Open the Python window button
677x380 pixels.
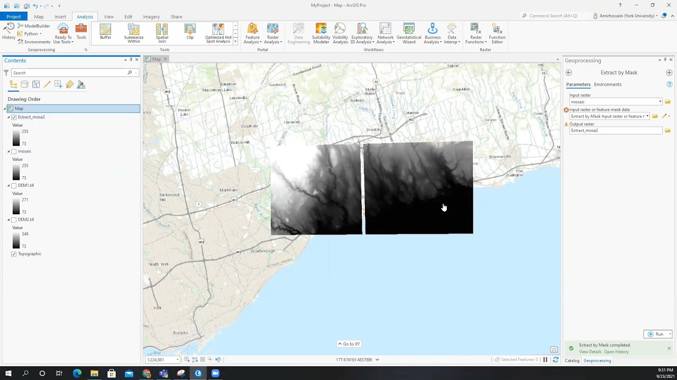coord(30,34)
